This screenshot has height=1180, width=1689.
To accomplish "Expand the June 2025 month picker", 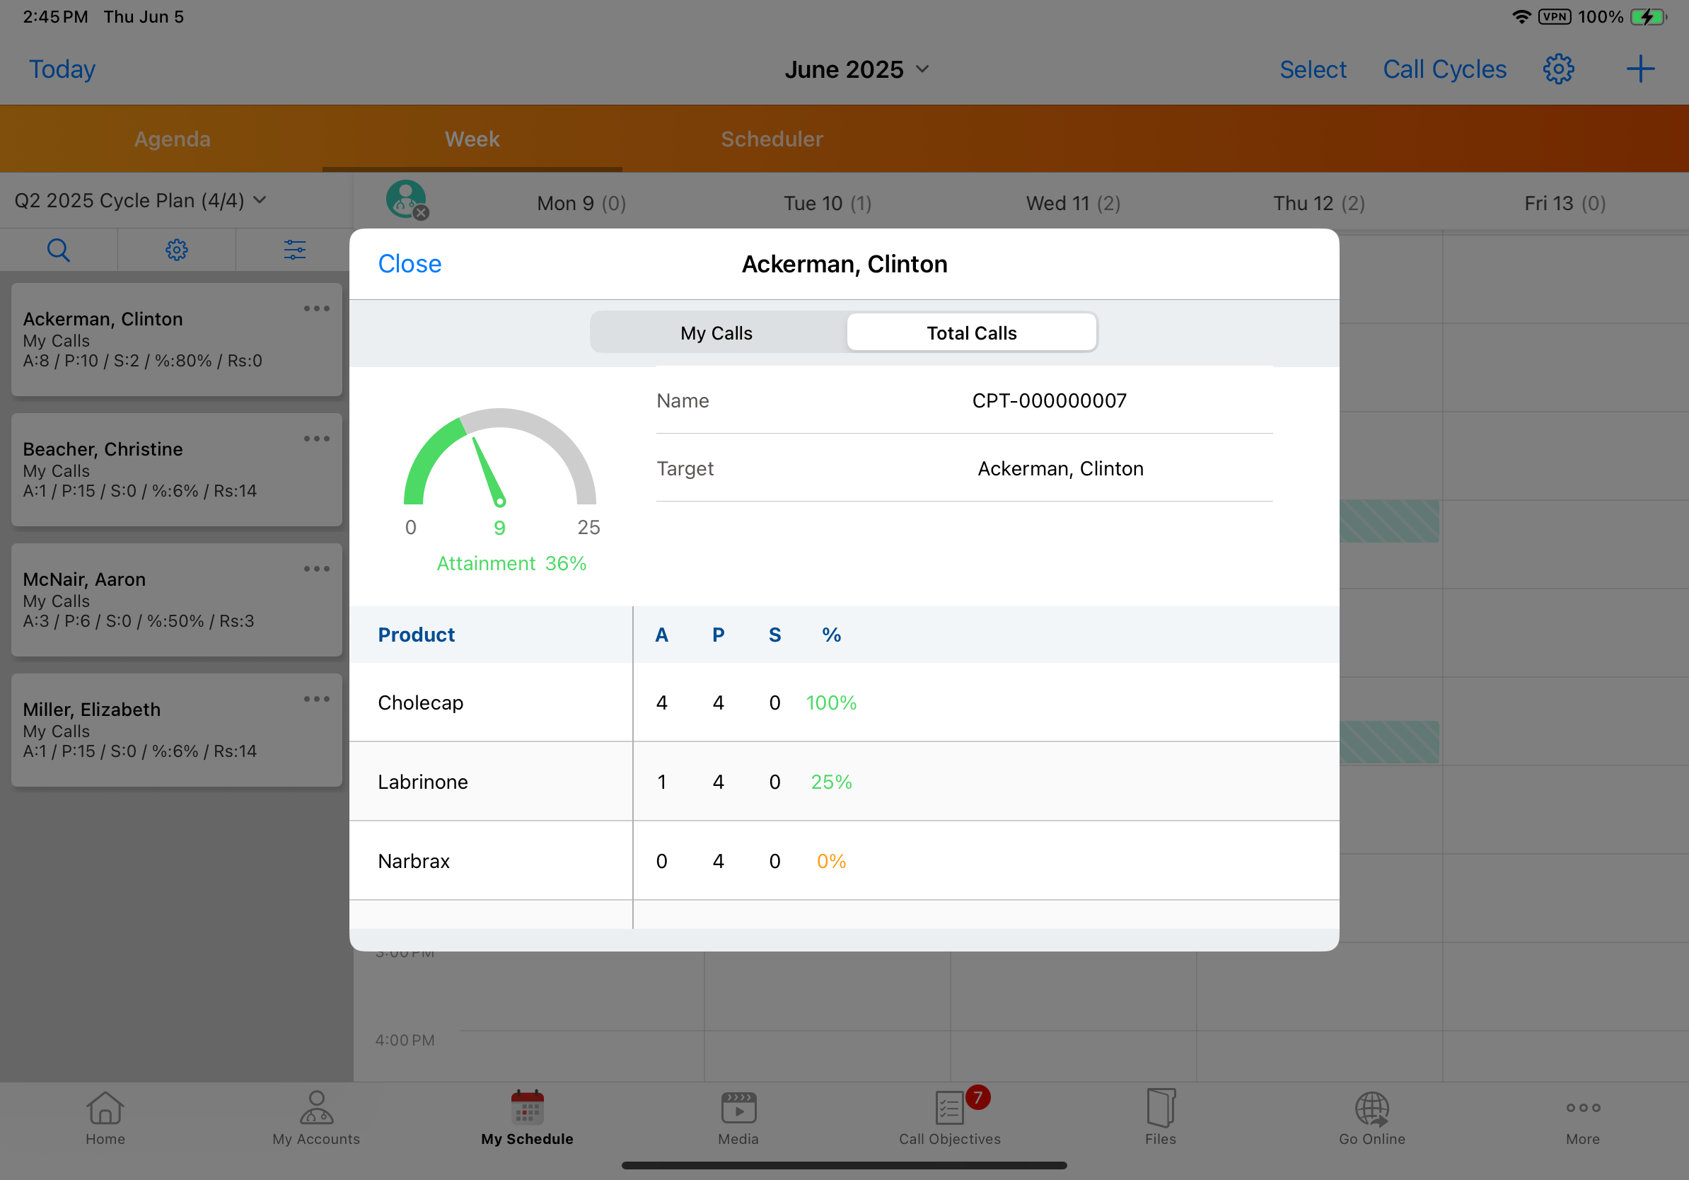I will pos(857,69).
